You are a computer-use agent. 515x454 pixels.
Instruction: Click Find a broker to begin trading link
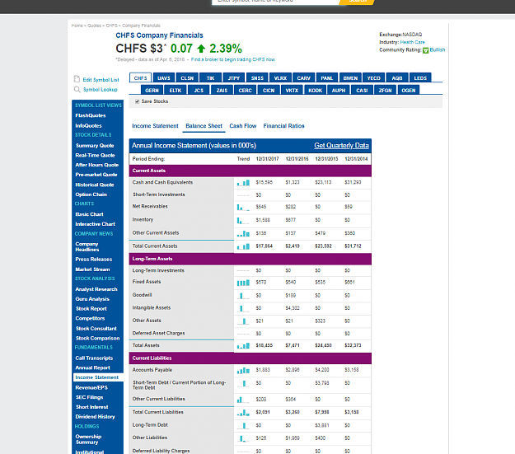click(x=232, y=59)
